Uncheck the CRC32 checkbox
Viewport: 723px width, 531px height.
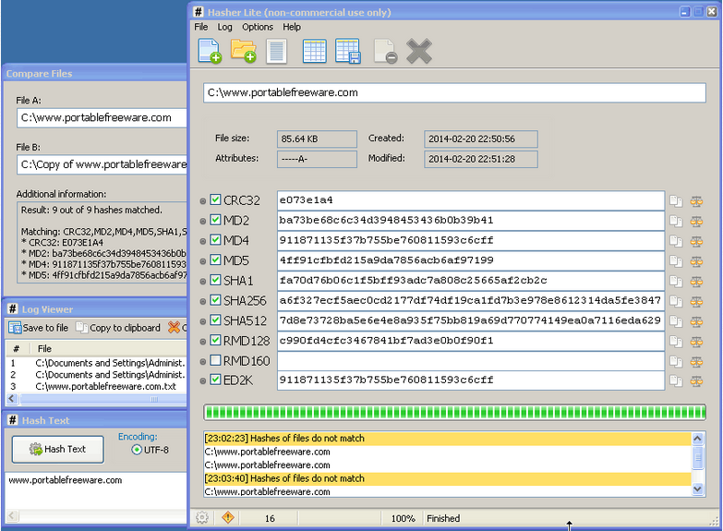pos(215,199)
